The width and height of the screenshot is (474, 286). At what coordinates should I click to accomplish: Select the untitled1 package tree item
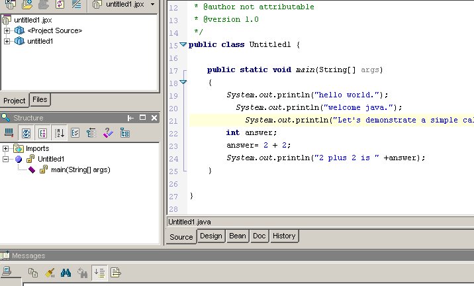pos(40,41)
